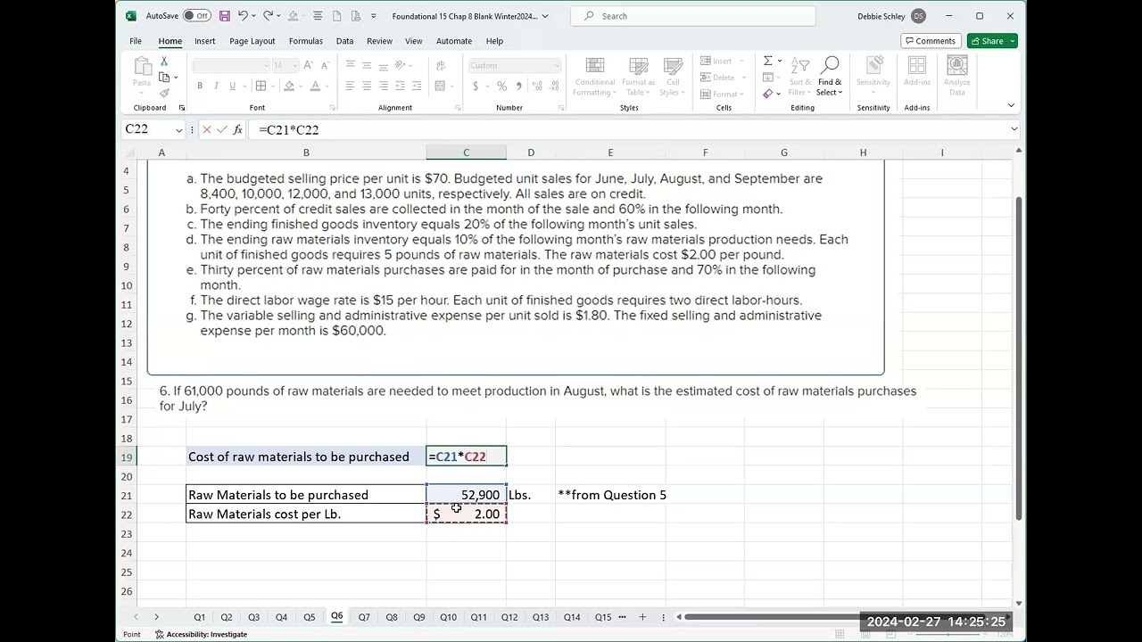This screenshot has height=642, width=1142.
Task: Switch to the Insert ribbon tab
Action: click(x=204, y=41)
